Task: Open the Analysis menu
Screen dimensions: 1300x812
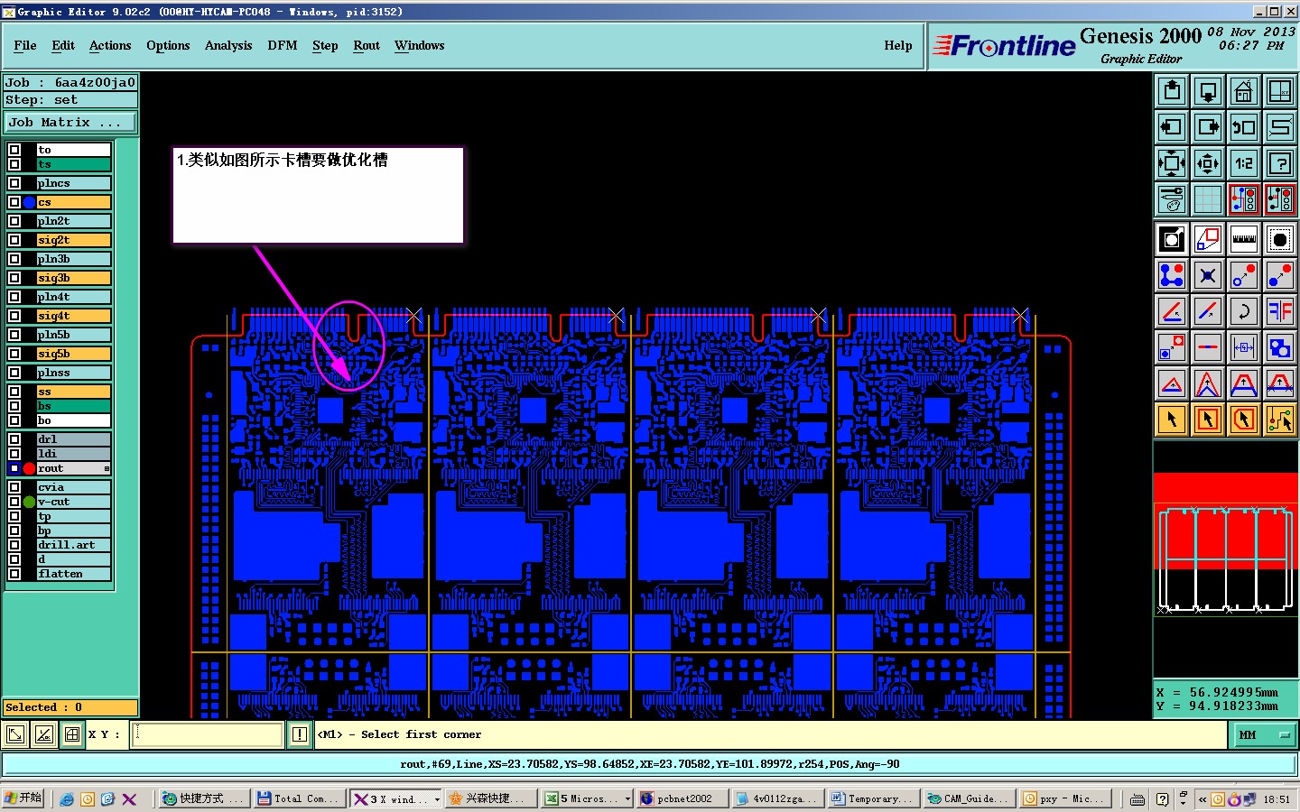Action: [x=228, y=45]
